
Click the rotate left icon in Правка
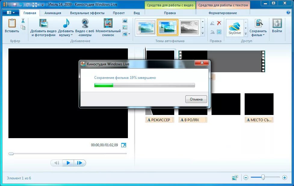point(212,23)
